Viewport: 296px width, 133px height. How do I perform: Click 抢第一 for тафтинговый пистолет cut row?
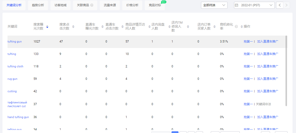248,104
